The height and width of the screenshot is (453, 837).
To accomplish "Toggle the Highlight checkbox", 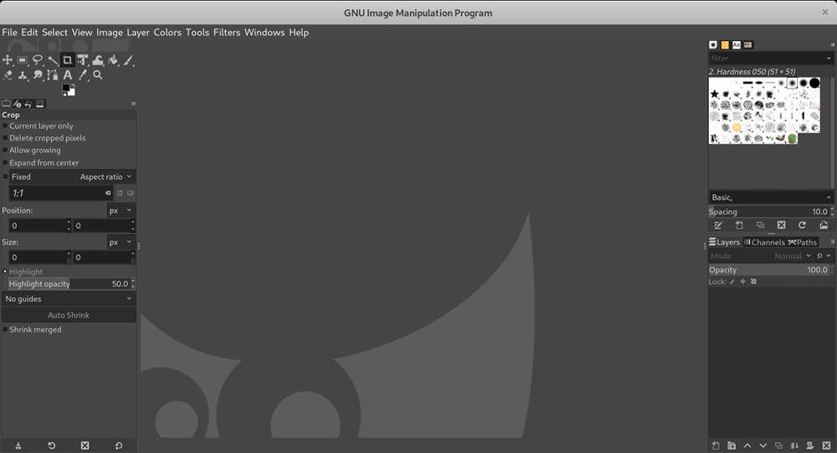I will click(5, 272).
